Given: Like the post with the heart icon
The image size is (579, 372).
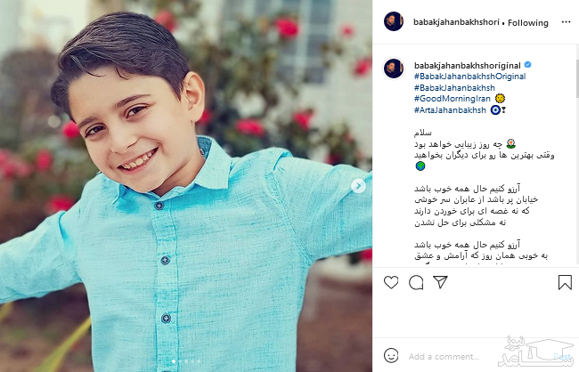Looking at the screenshot, I should [391, 282].
